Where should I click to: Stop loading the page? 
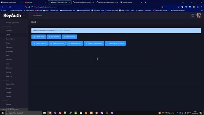point(10,7)
